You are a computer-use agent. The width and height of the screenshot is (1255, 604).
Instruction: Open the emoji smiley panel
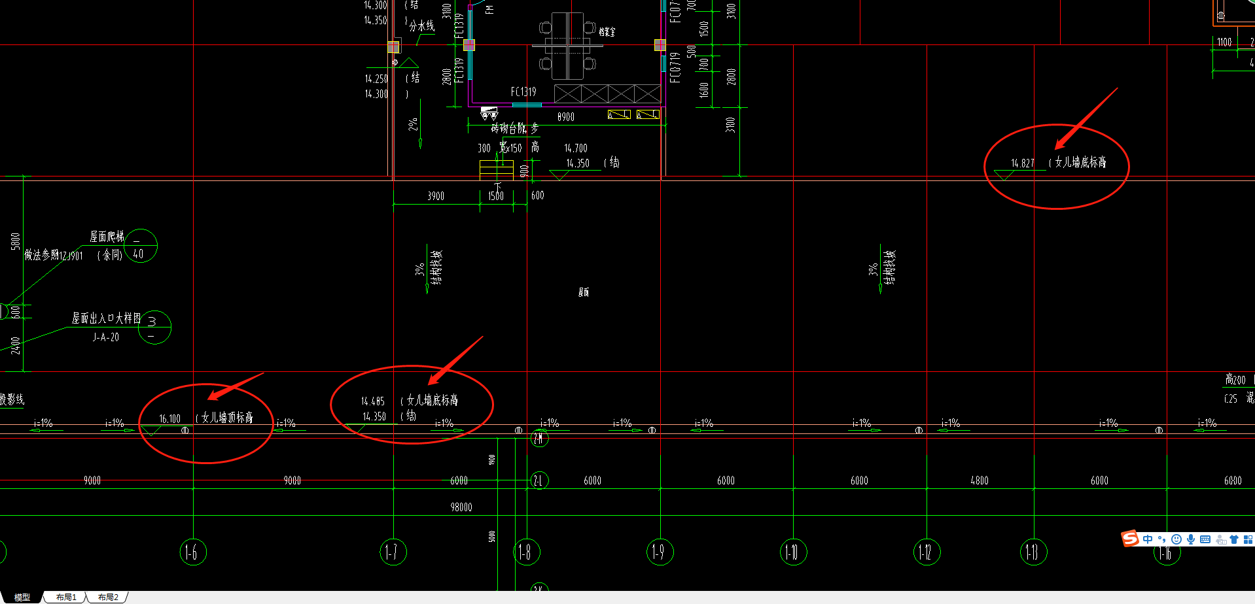point(1176,539)
